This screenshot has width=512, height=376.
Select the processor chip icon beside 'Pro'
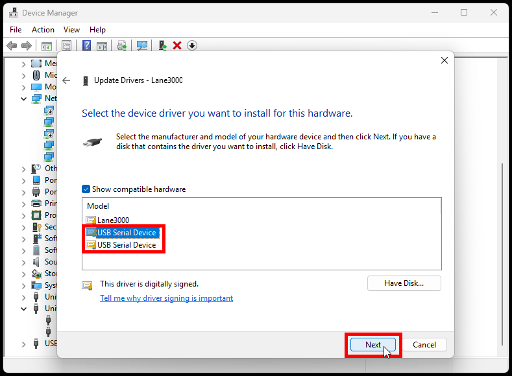36,215
